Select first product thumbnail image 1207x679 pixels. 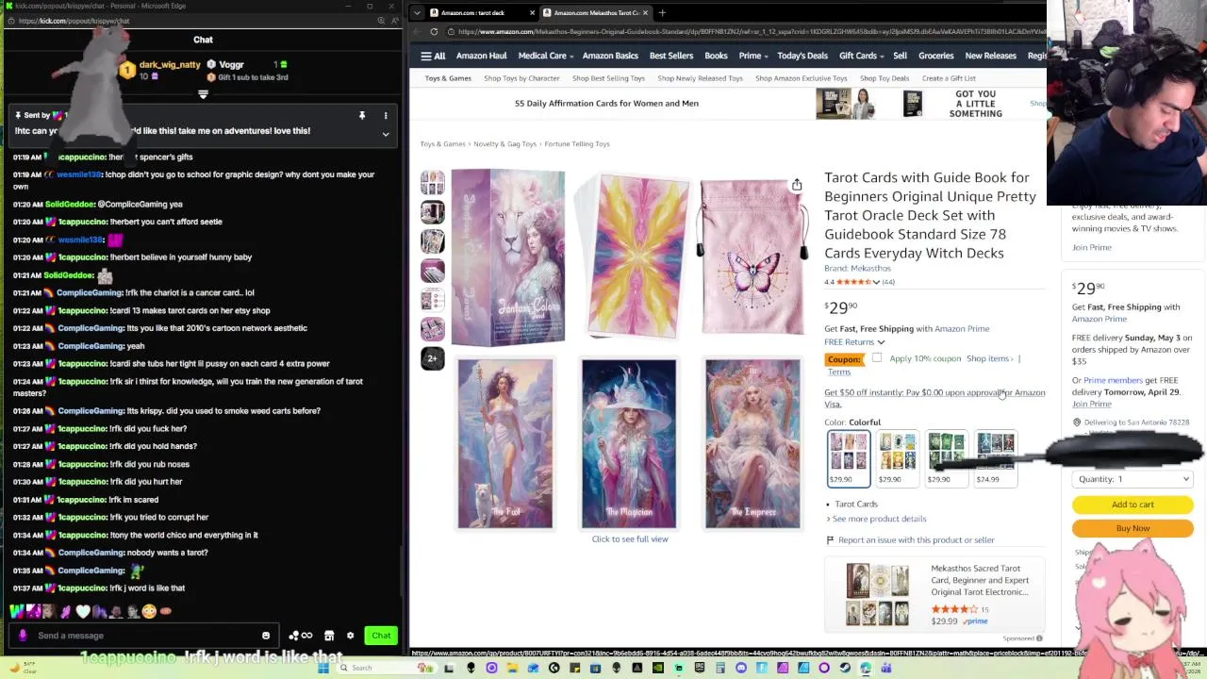(x=433, y=182)
